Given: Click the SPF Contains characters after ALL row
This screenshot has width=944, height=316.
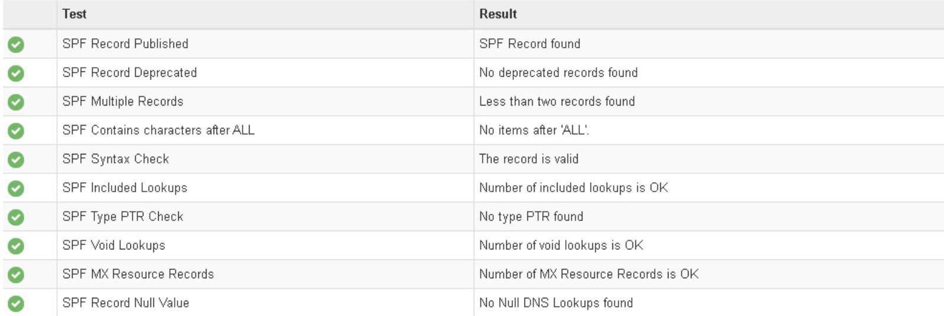Looking at the screenshot, I should click(x=158, y=130).
